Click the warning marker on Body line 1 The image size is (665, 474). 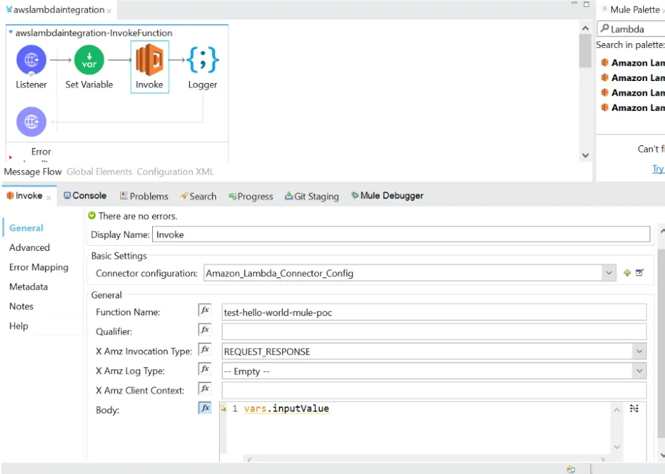[223, 409]
